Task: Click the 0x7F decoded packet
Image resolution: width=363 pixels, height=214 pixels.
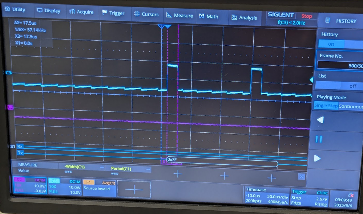Action: point(222,162)
